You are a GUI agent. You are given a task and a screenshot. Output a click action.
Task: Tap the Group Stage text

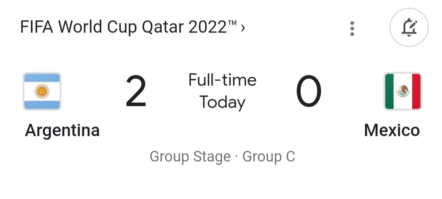(x=190, y=157)
